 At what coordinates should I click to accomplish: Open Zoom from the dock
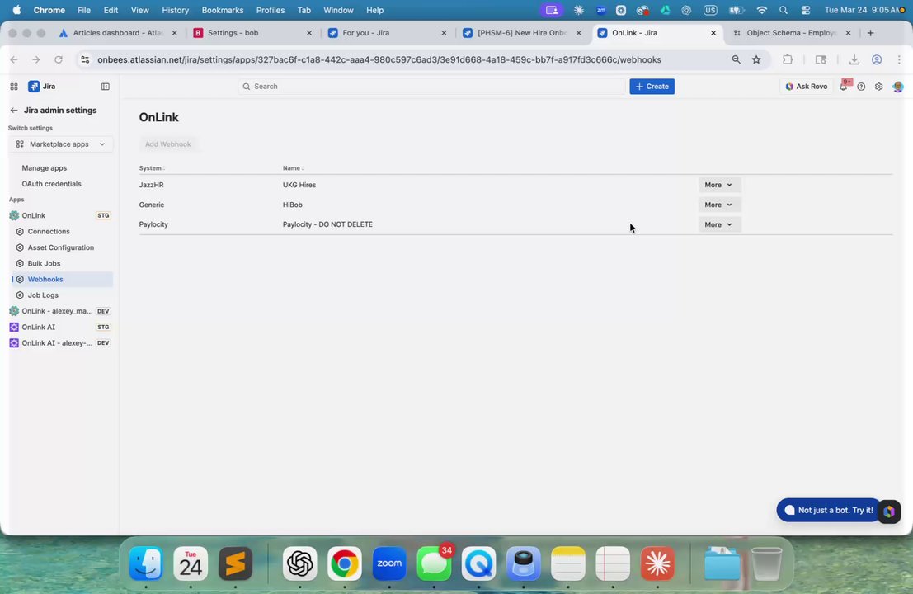pos(389,563)
